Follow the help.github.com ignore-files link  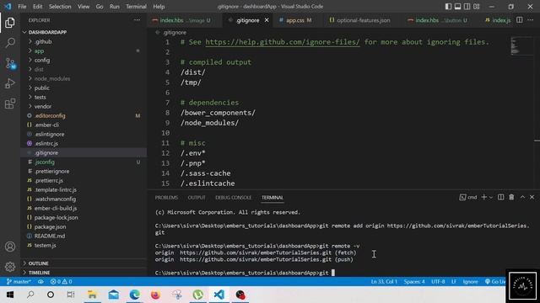pos(283,42)
